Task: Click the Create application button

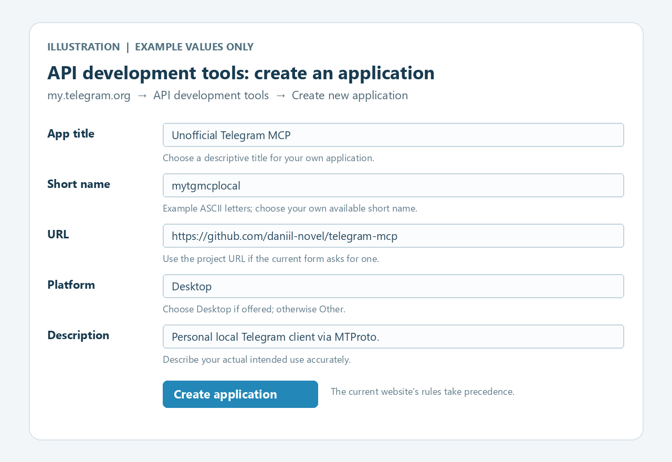Action: tap(240, 394)
